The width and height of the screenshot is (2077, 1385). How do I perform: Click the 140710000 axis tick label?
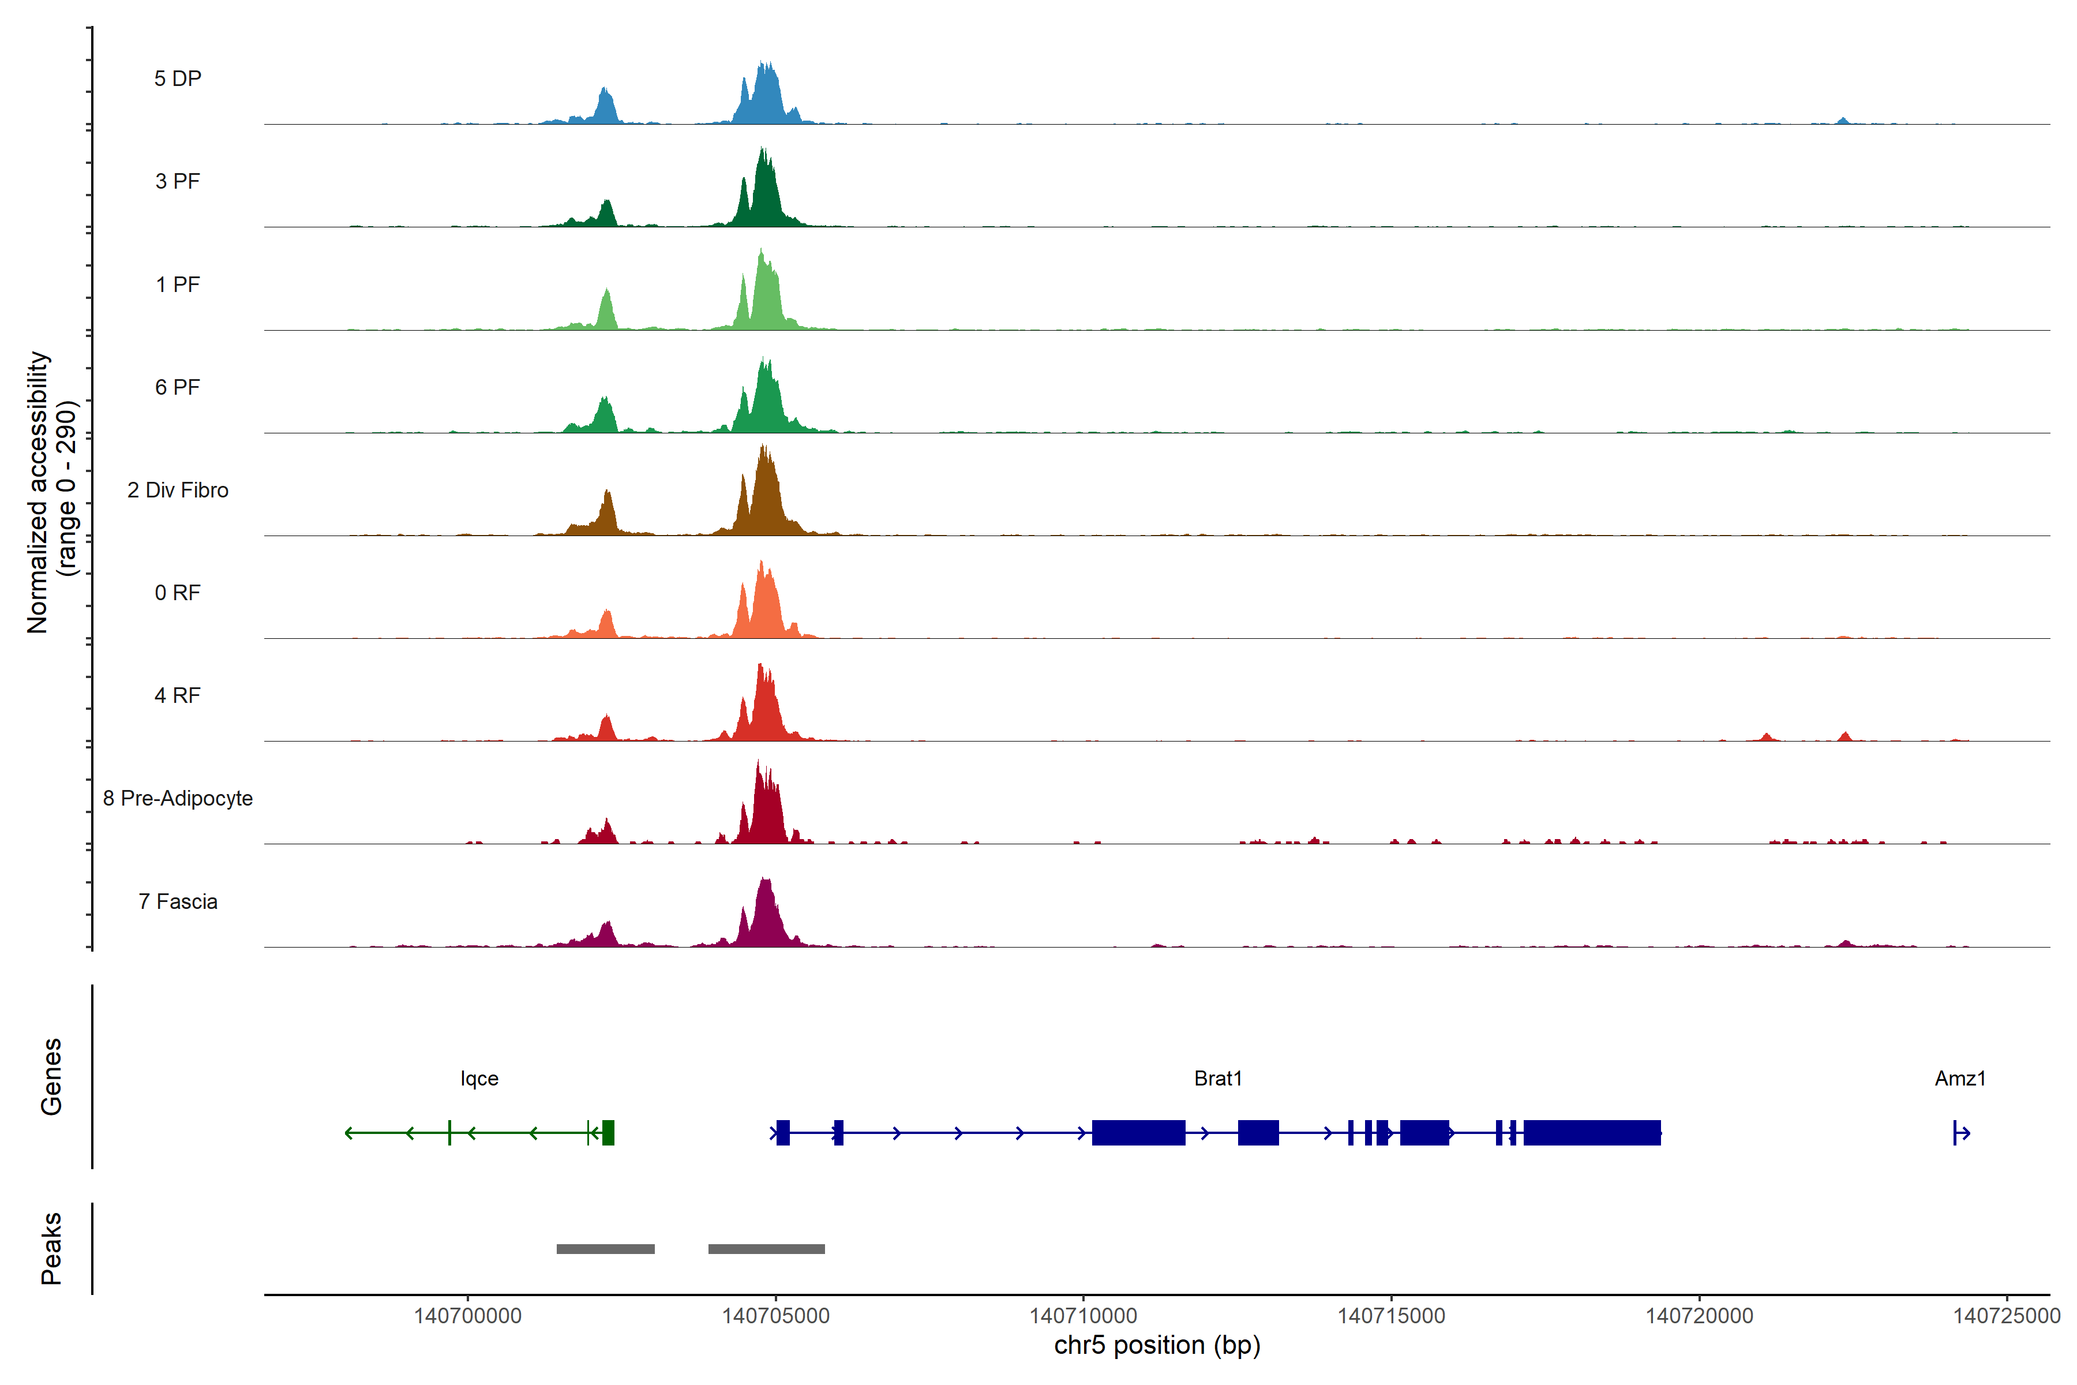pyautogui.click(x=1083, y=1315)
